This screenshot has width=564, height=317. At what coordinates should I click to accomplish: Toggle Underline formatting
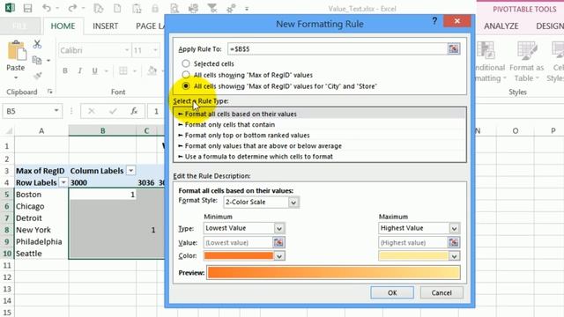pyautogui.click(x=94, y=70)
